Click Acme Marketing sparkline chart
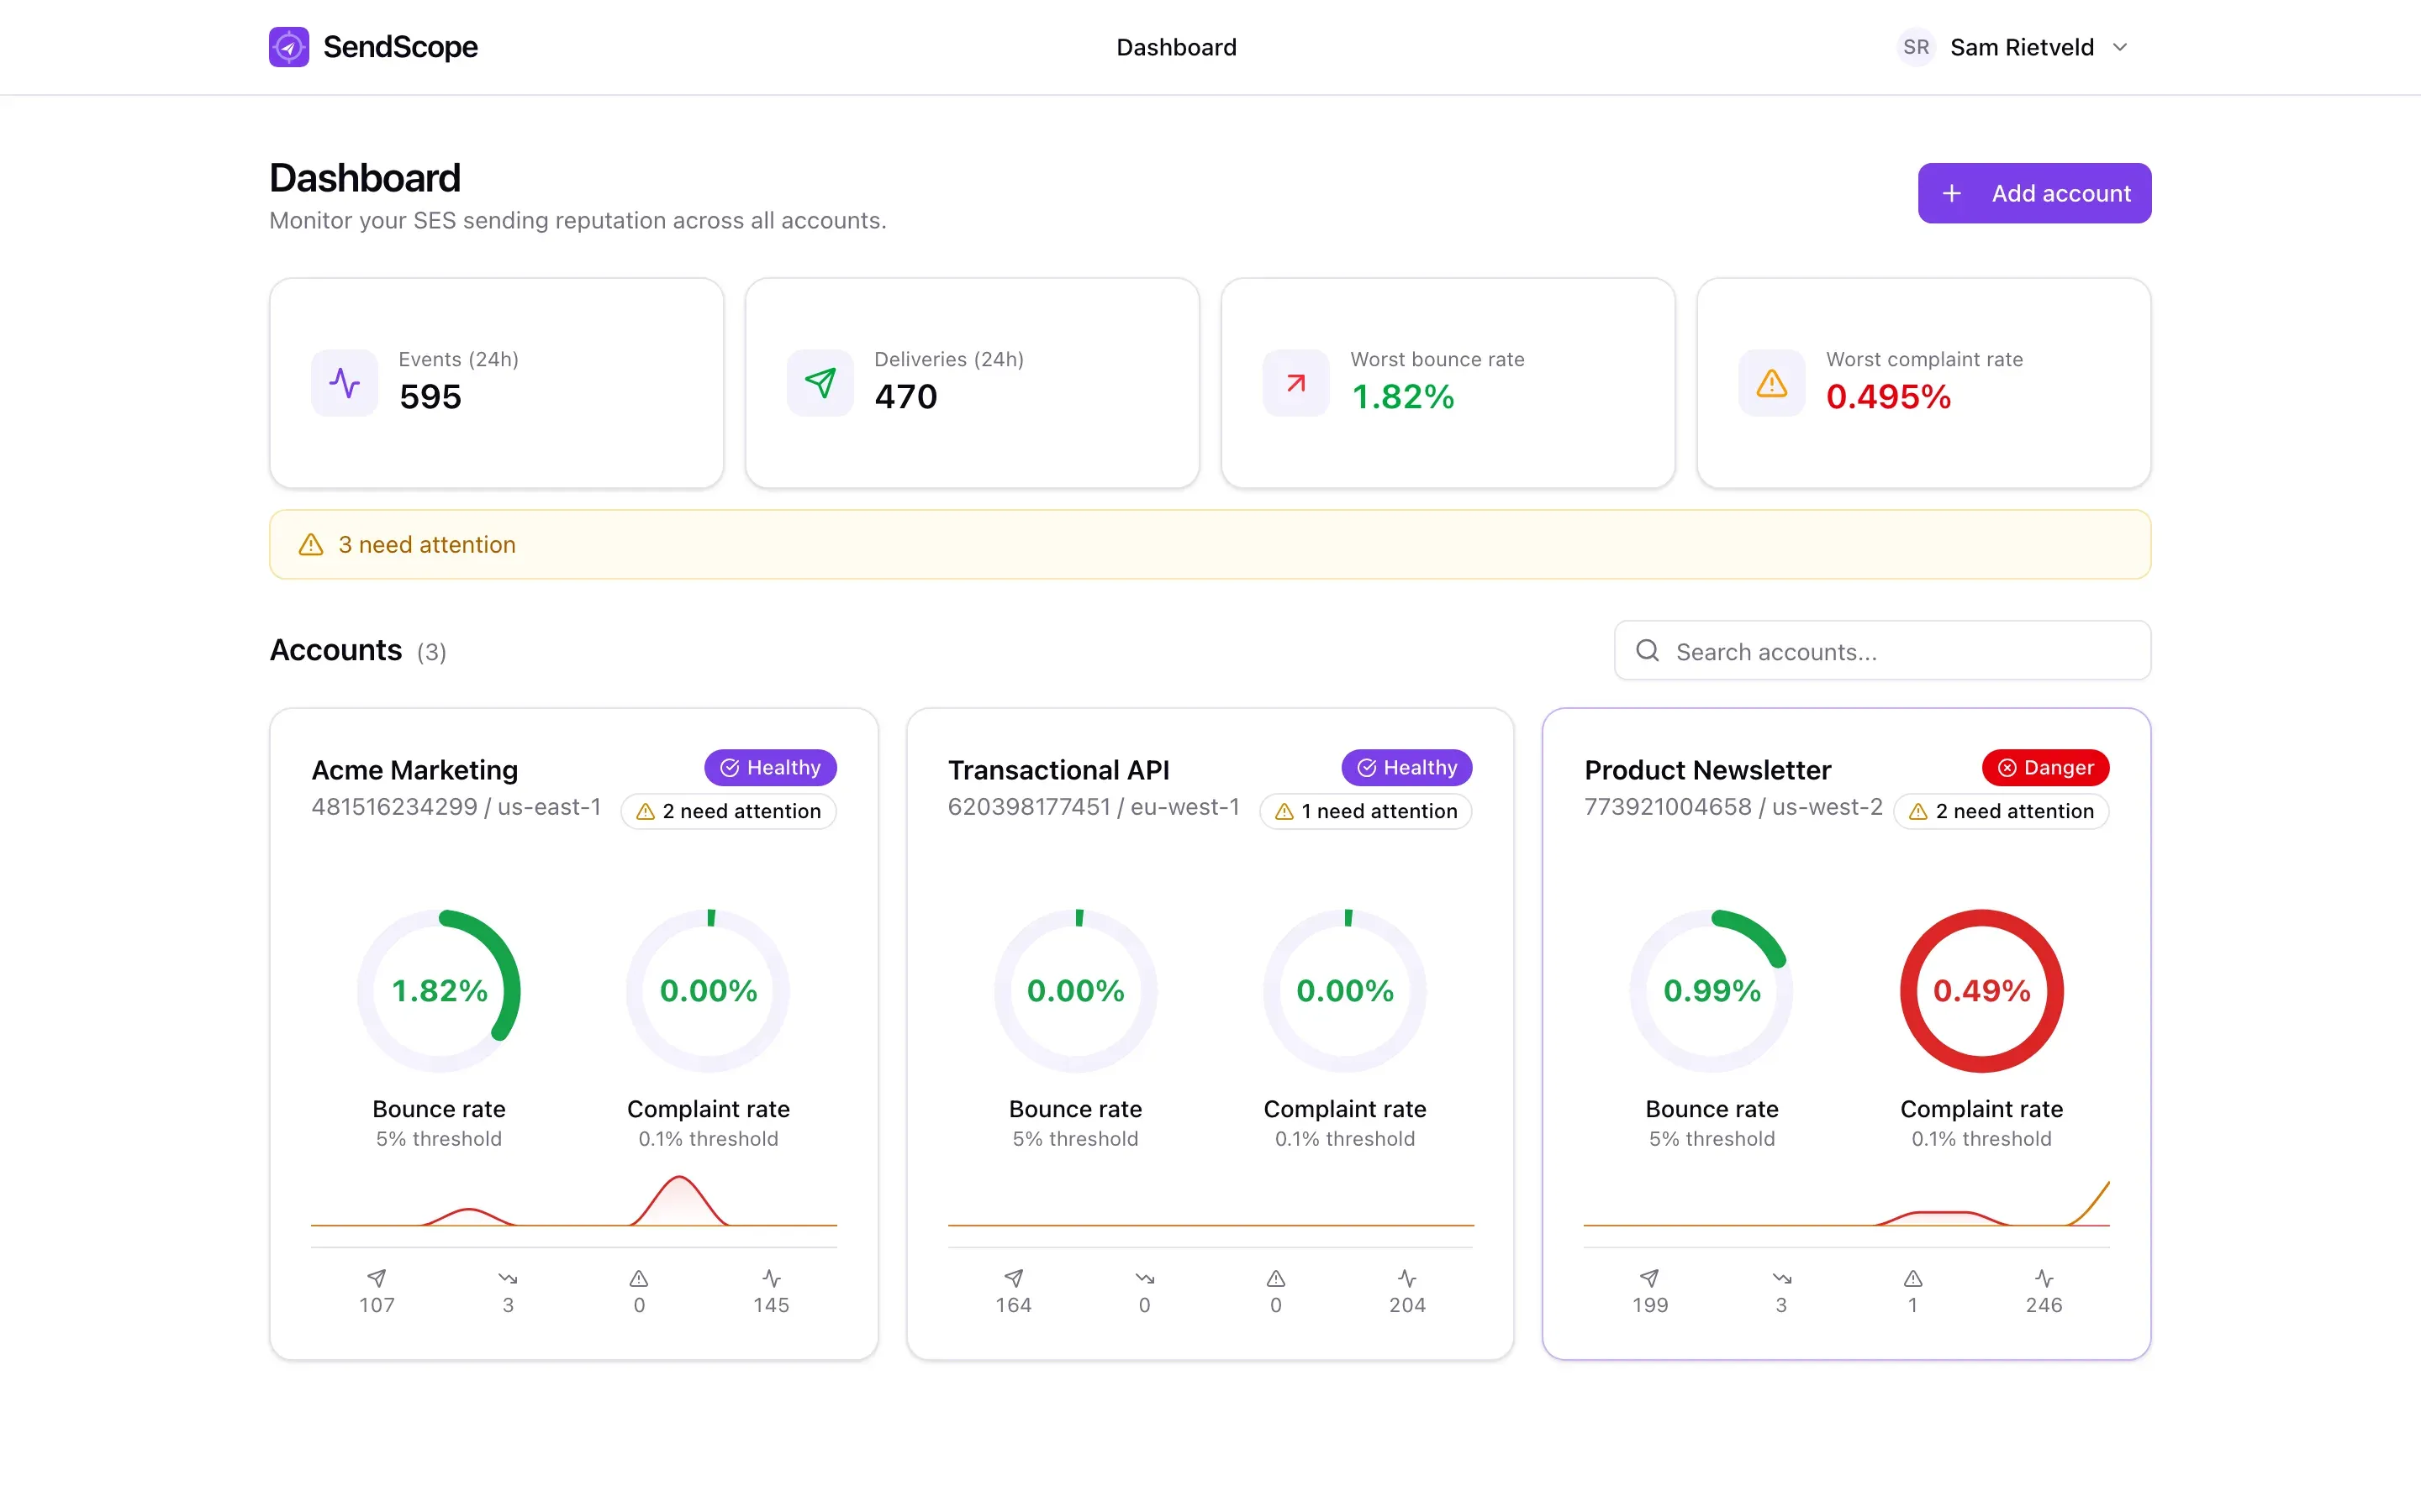2421x1512 pixels. [573, 1201]
